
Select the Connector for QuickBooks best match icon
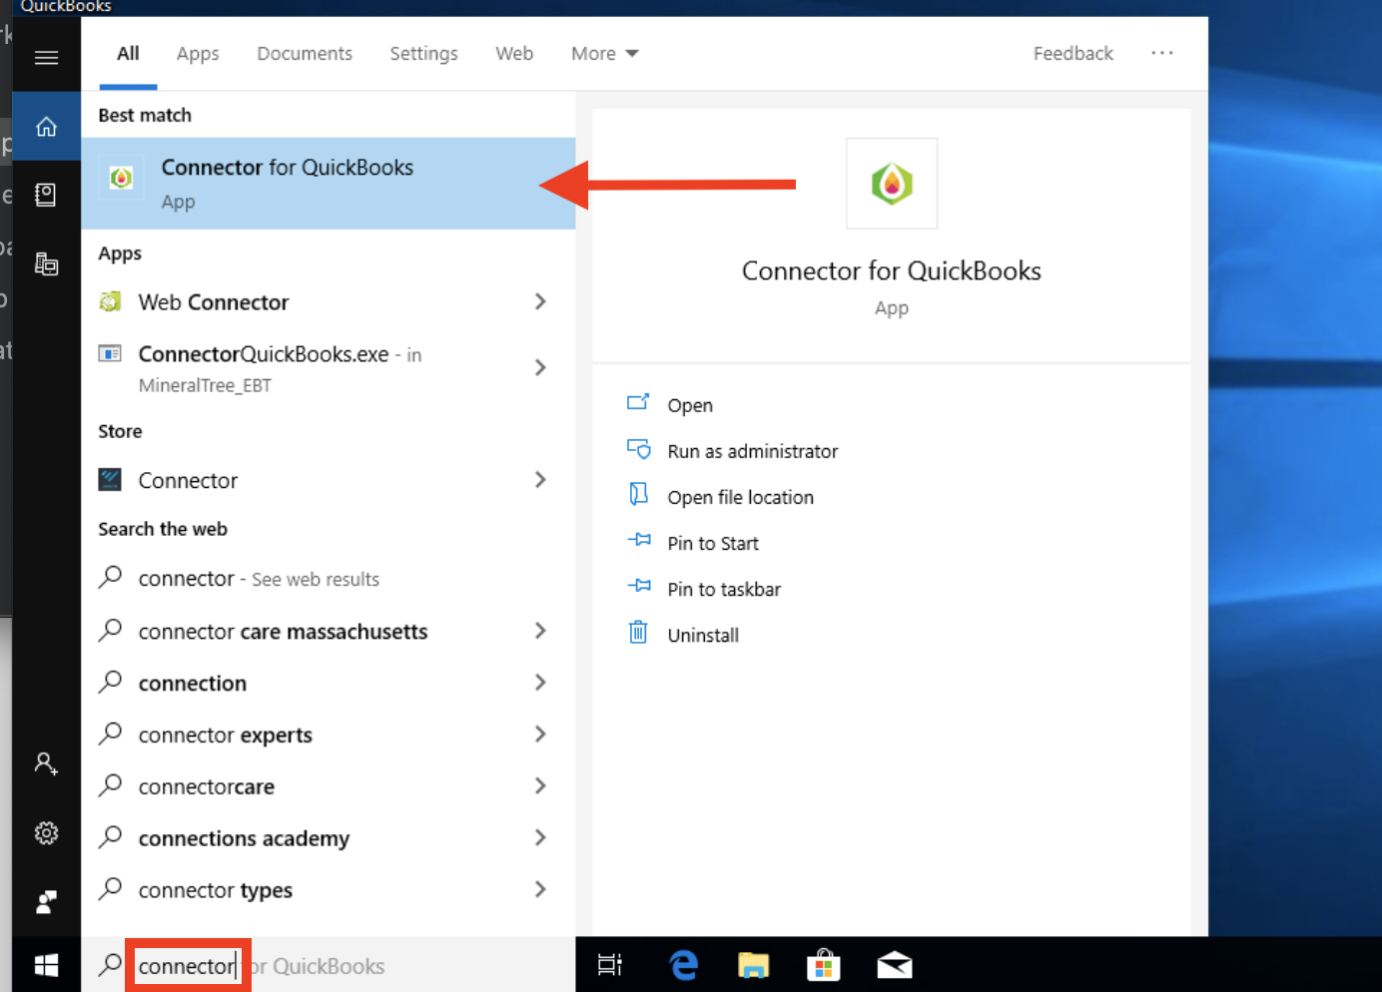click(121, 179)
